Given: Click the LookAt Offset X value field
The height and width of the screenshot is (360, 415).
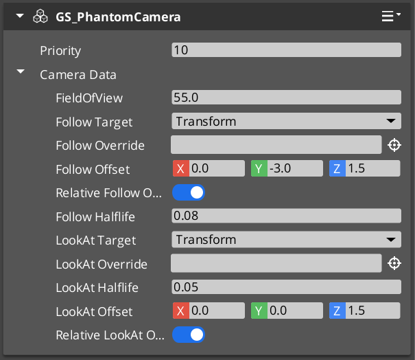Looking at the screenshot, I should 216,311.
